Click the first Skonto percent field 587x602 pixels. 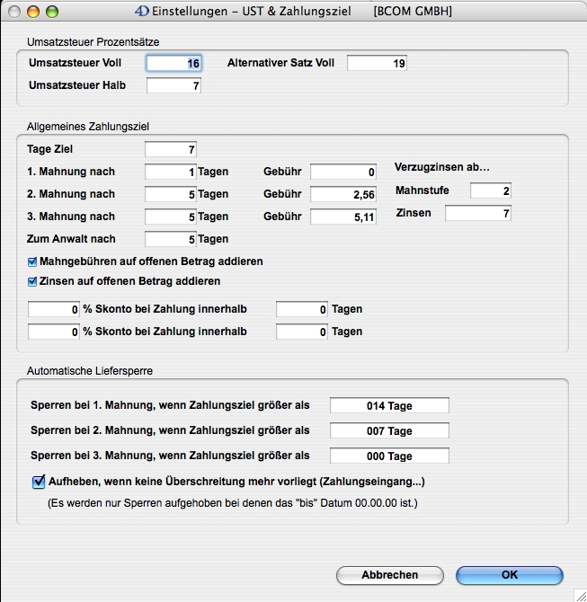pos(54,309)
